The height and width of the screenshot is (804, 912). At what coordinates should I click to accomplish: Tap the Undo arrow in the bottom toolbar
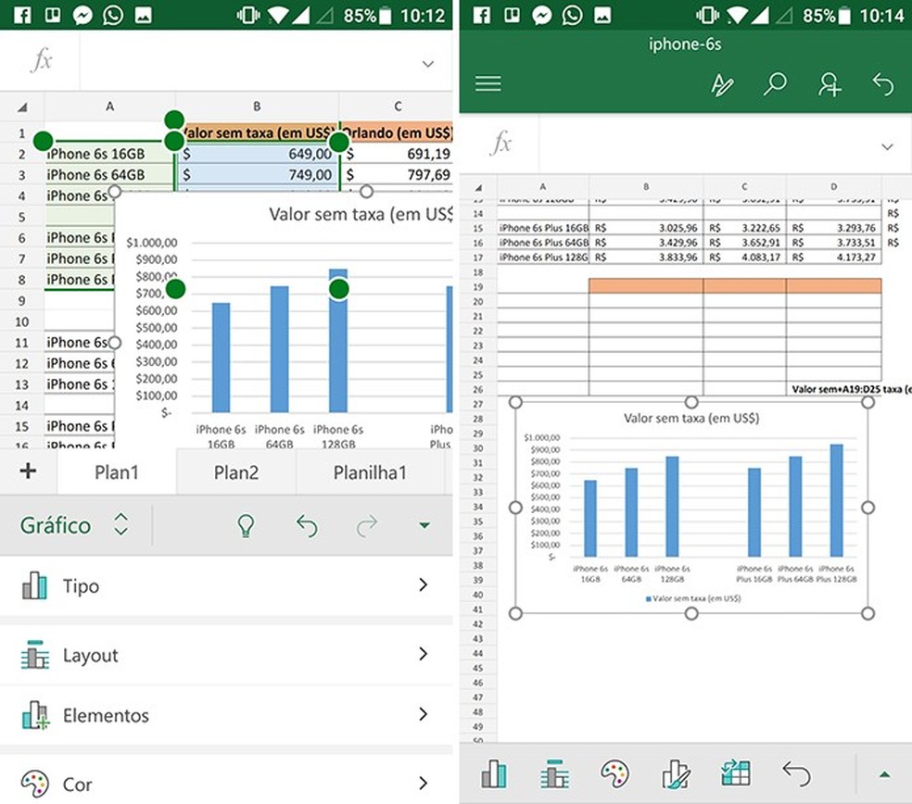coord(795,773)
